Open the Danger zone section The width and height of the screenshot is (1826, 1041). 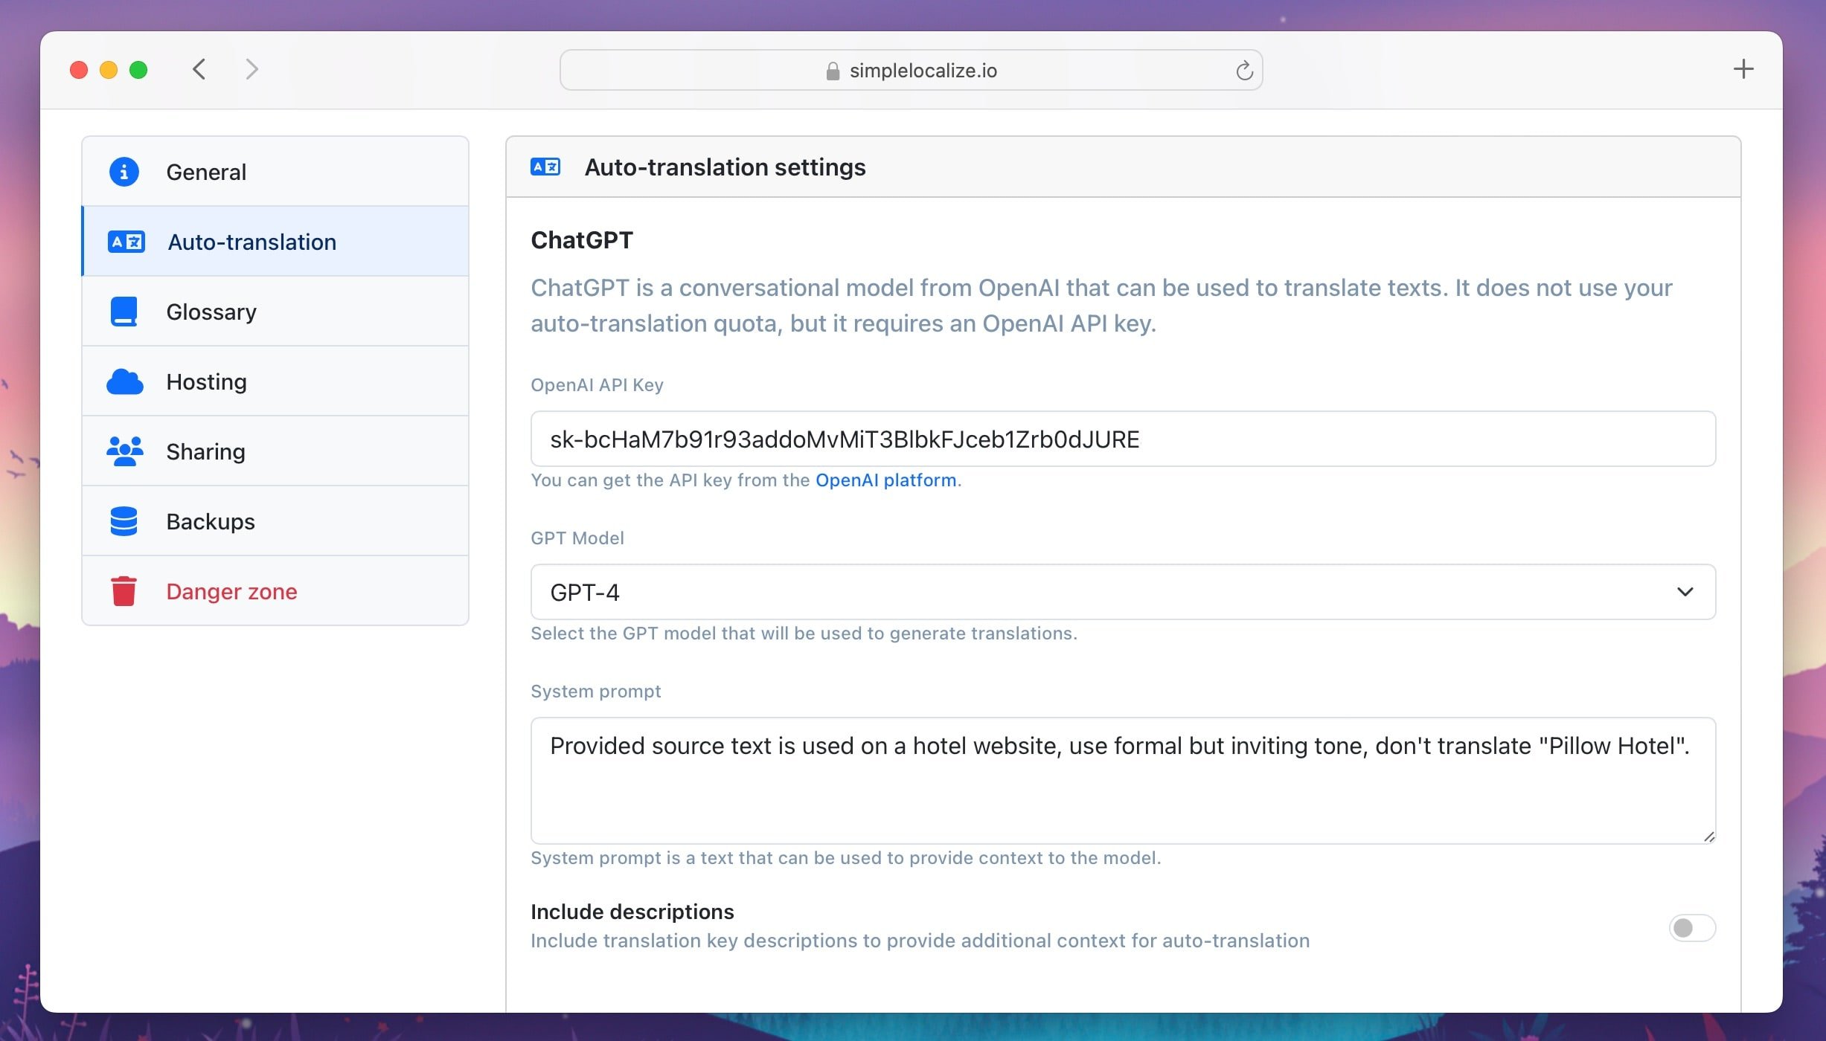pos(275,591)
